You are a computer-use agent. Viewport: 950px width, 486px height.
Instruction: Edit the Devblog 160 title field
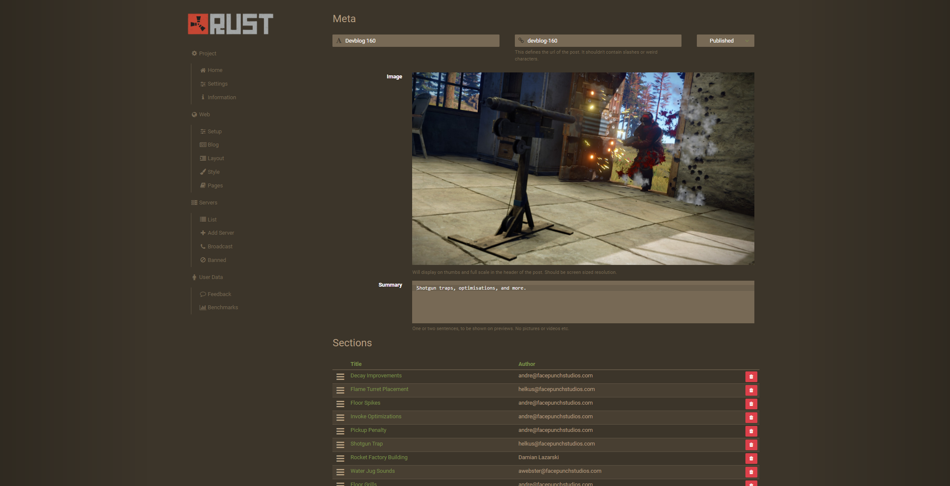416,41
